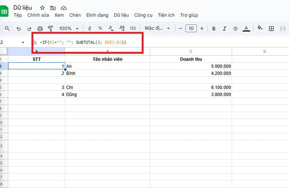Toggle strikethrough formatting
Viewport: 289px width, 188px height.
pyautogui.click(x=235, y=29)
